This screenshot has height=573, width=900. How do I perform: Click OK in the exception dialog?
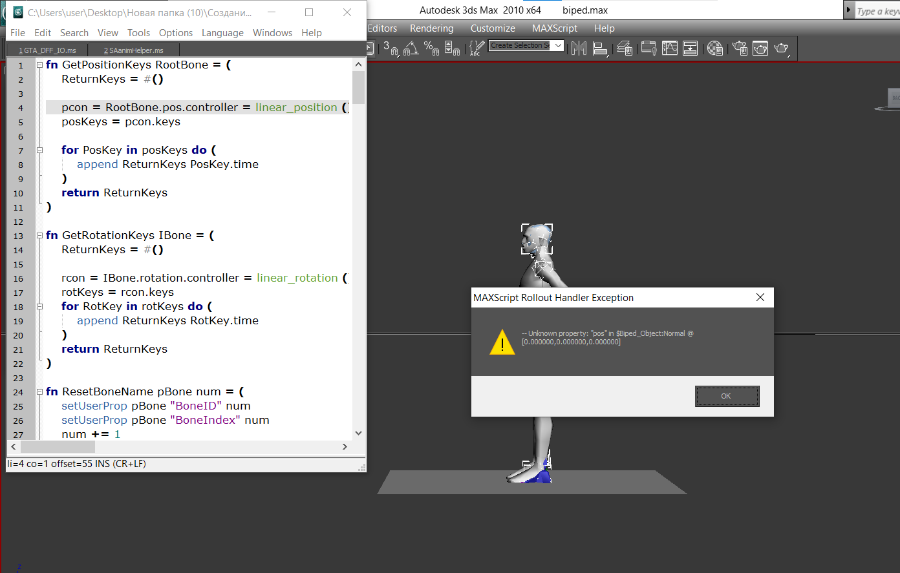click(727, 396)
